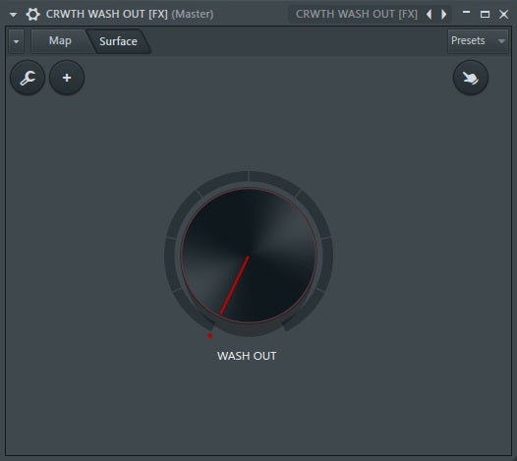Click the red dot below the knob

[x=210, y=336]
